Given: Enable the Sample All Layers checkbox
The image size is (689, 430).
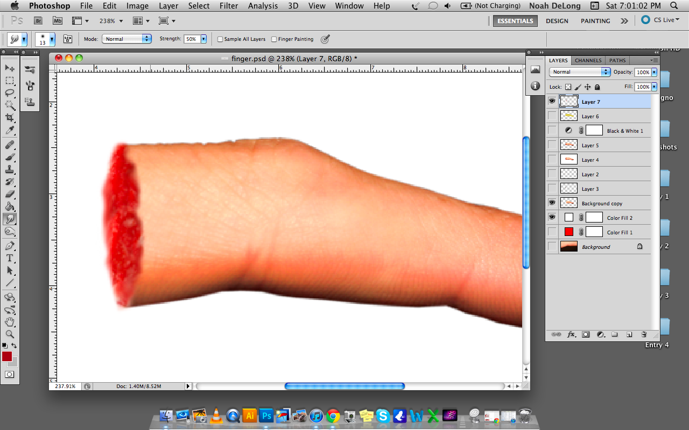Looking at the screenshot, I should coord(220,39).
